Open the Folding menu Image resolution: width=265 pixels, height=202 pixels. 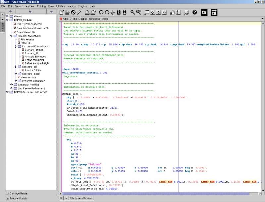[x=41, y=6]
